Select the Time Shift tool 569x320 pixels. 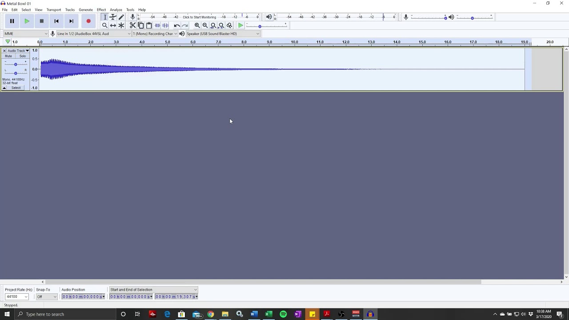113,25
